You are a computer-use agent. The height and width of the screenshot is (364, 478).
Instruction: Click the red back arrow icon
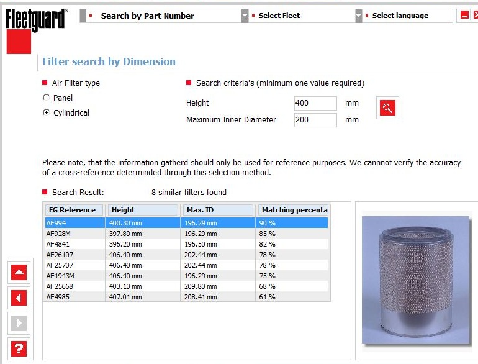point(19,298)
